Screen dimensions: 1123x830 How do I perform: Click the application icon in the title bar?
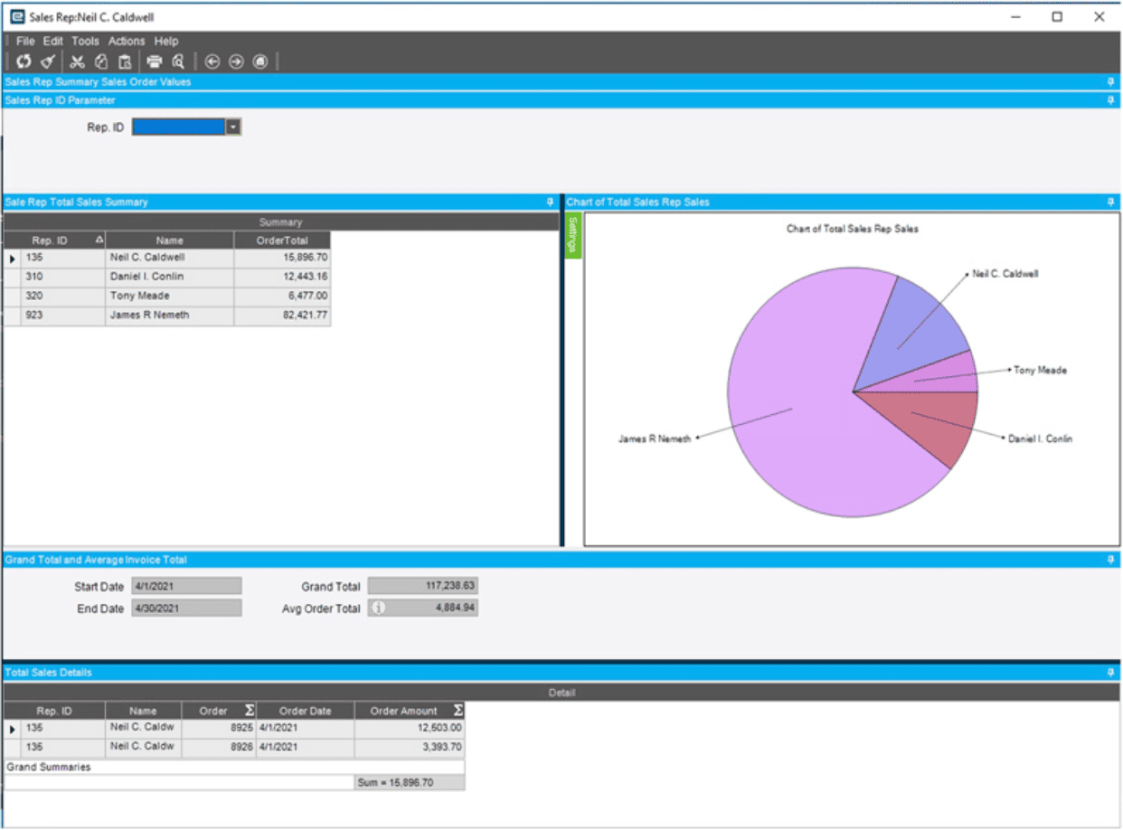[x=17, y=16]
